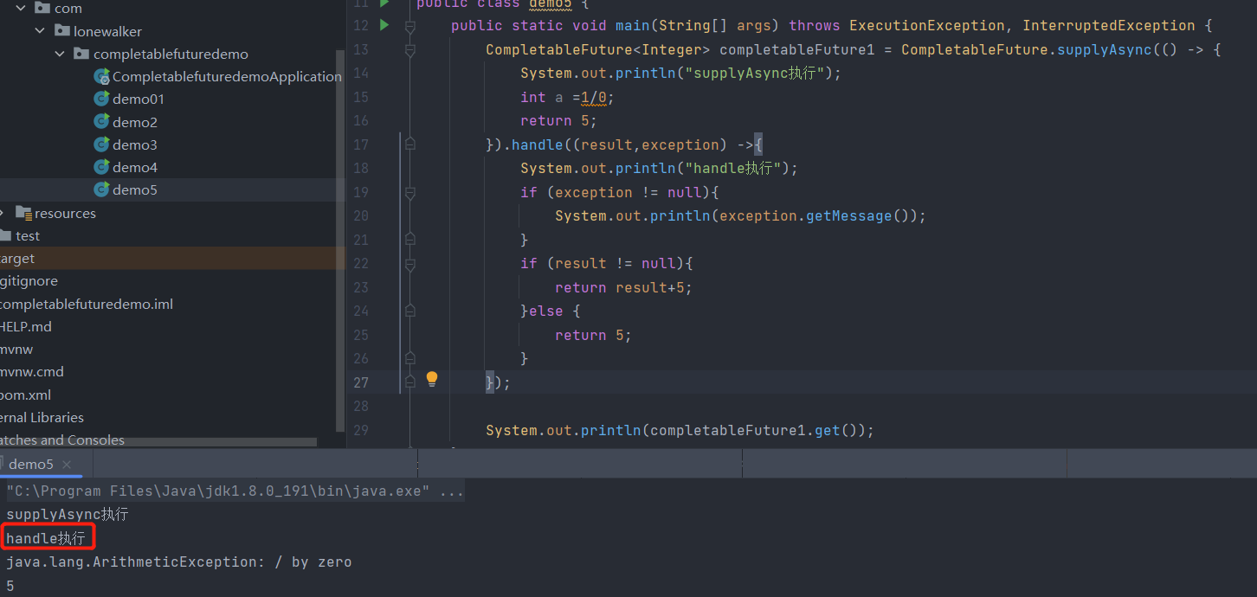Image resolution: width=1257 pixels, height=597 pixels.
Task: Fold the result if-block at line 22
Action: (410, 263)
